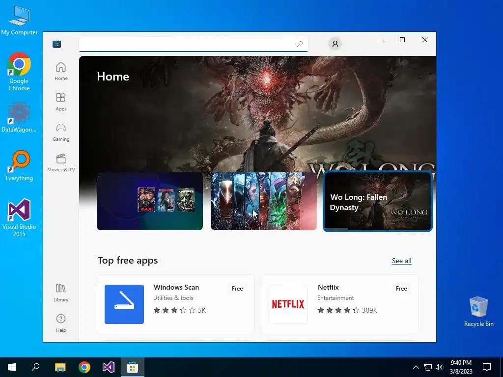Click the Netflix app title
The width and height of the screenshot is (503, 377).
pos(328,287)
